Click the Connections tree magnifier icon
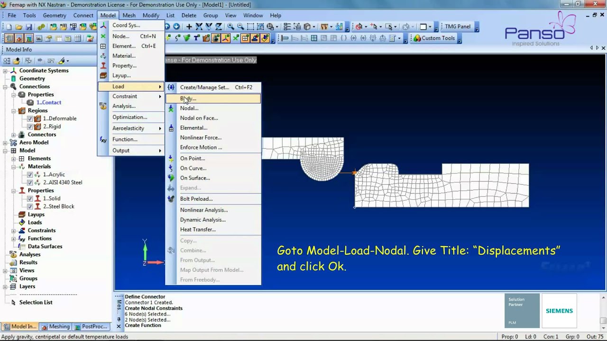Viewport: 607px width, 341px height. pos(13,87)
